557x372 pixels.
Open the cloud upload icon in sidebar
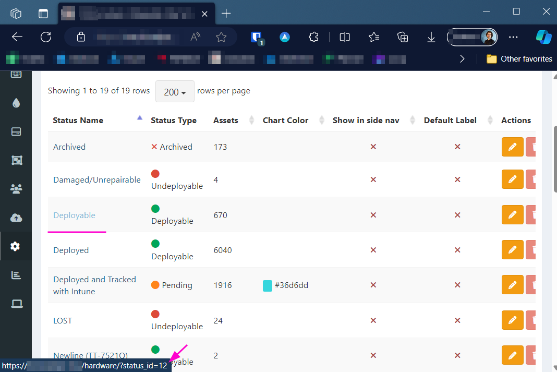(16, 218)
